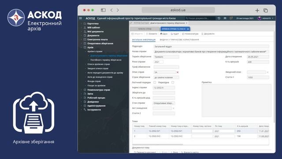Expand the Номенклатура справ node
The image size is (282, 159).
81,90
